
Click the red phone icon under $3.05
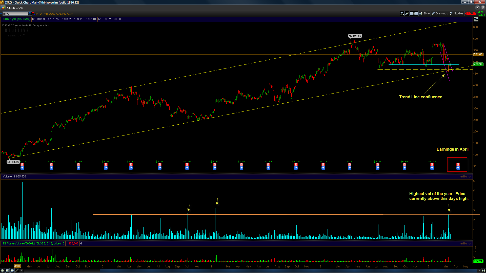point(296,165)
